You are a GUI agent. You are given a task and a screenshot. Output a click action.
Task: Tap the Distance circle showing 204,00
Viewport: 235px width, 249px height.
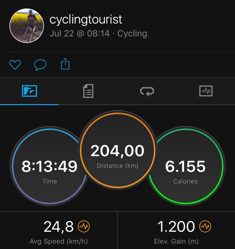117,151
